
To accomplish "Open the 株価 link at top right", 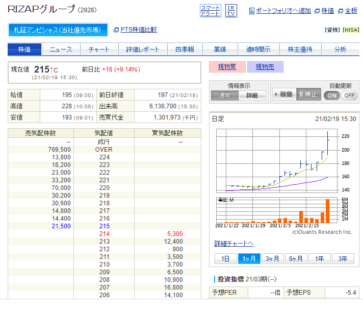I will pyautogui.click(x=328, y=11).
